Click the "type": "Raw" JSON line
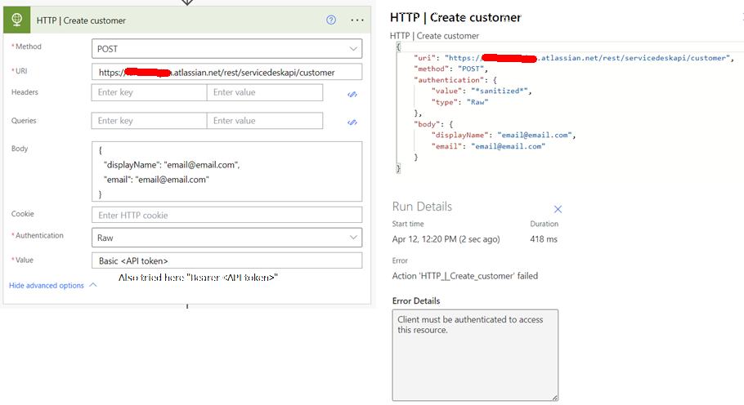This screenshot has height=405, width=744. click(459, 102)
